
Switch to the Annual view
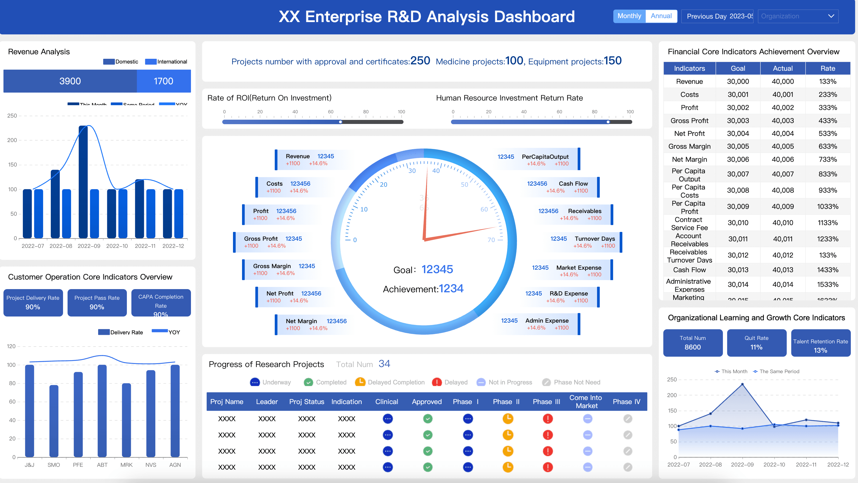[661, 16]
